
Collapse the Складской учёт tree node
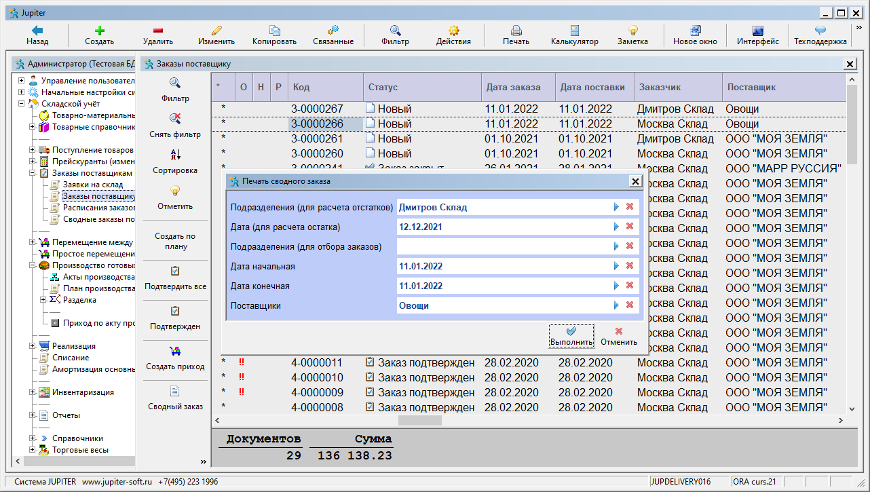pos(22,104)
